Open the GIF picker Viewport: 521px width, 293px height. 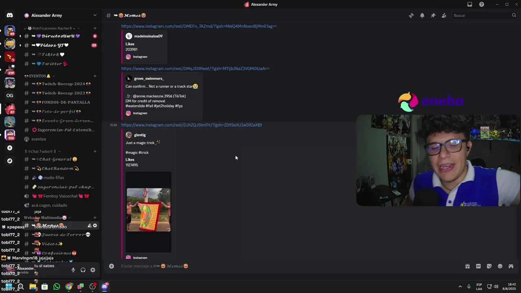click(478, 266)
